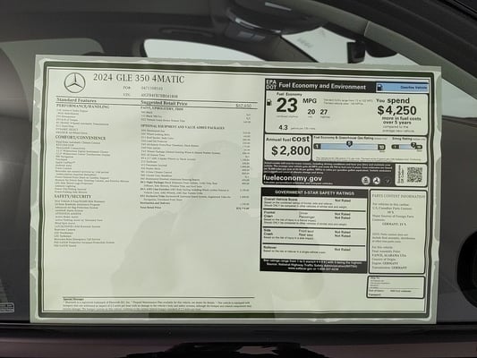The width and height of the screenshot is (477, 358).
Task: Click the '$2,800' annual fuel cost
Action: tap(291, 150)
